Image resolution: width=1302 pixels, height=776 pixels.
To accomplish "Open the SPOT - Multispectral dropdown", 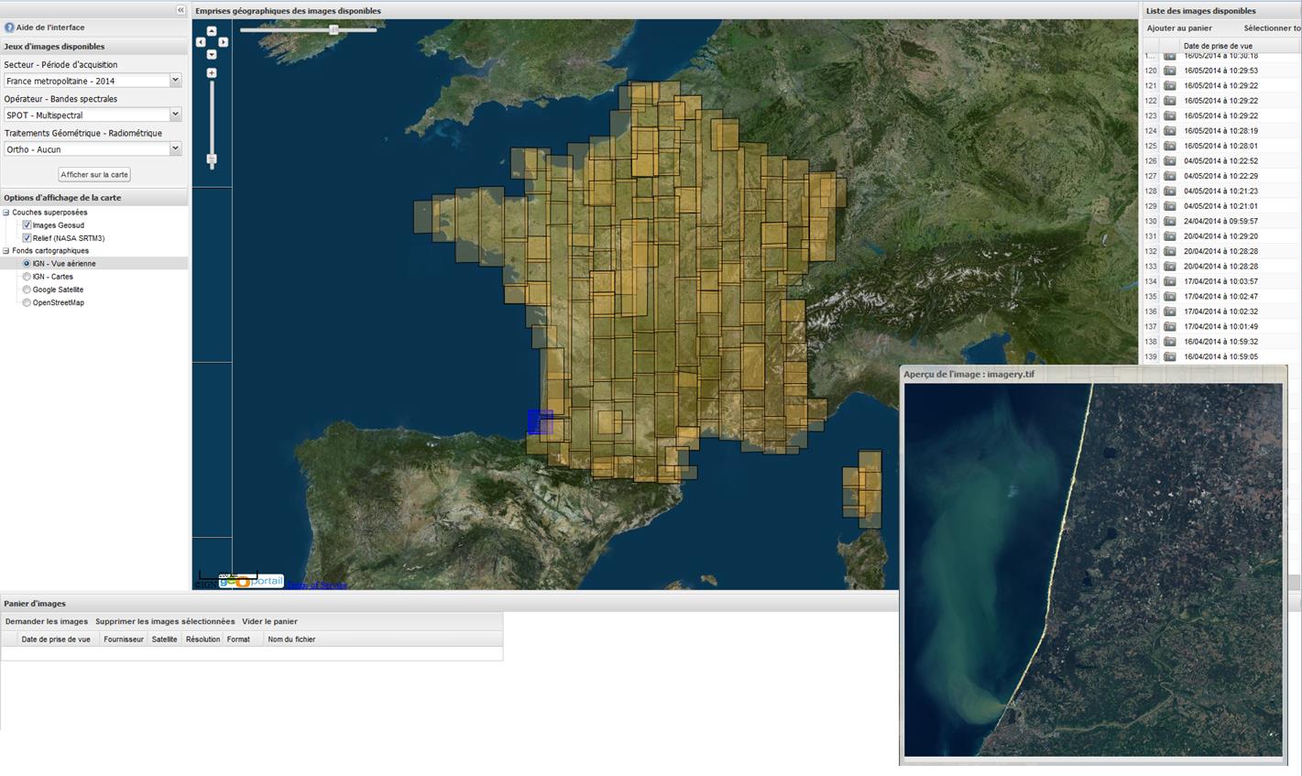I will [x=175, y=115].
